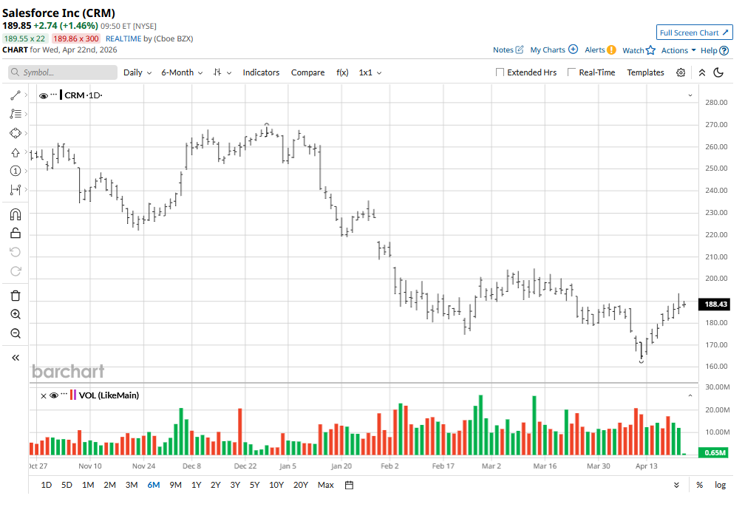The image size is (745, 507).
Task: Enable the Extended Hrs checkbox
Action: coord(500,72)
